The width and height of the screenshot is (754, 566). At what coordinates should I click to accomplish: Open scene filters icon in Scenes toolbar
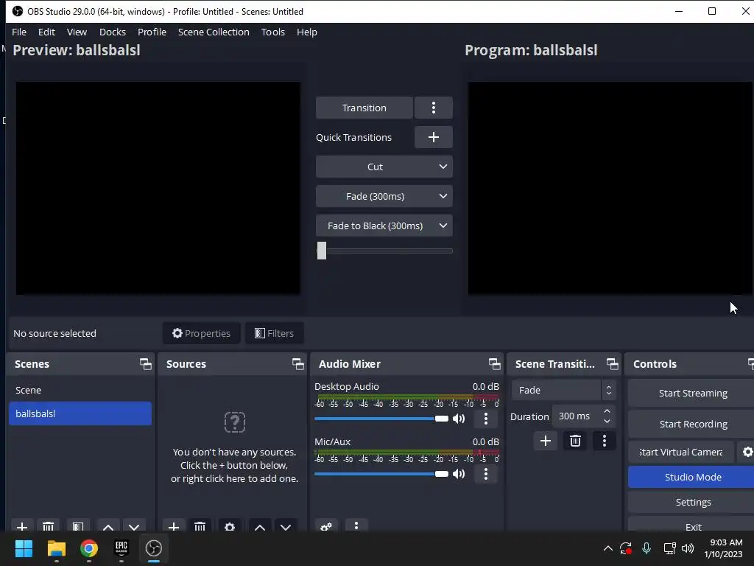[78, 526]
